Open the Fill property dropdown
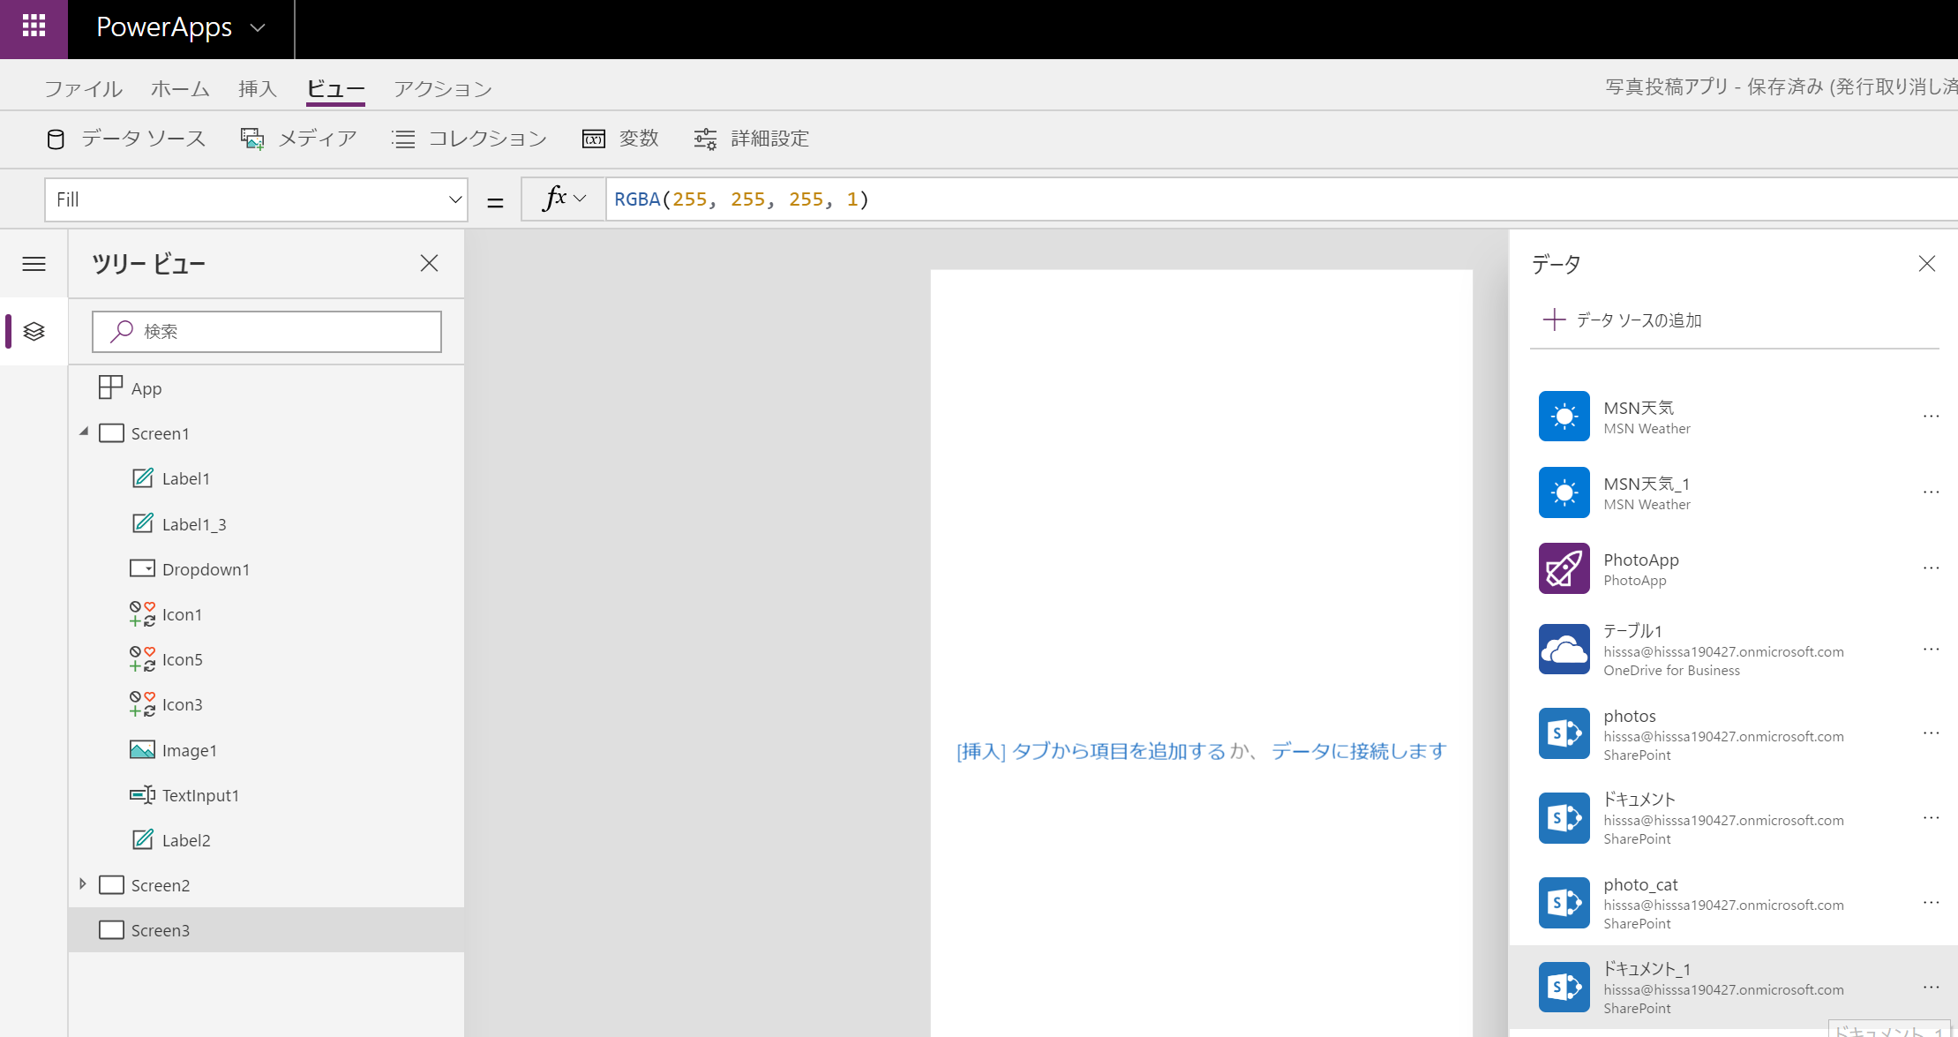 454,199
